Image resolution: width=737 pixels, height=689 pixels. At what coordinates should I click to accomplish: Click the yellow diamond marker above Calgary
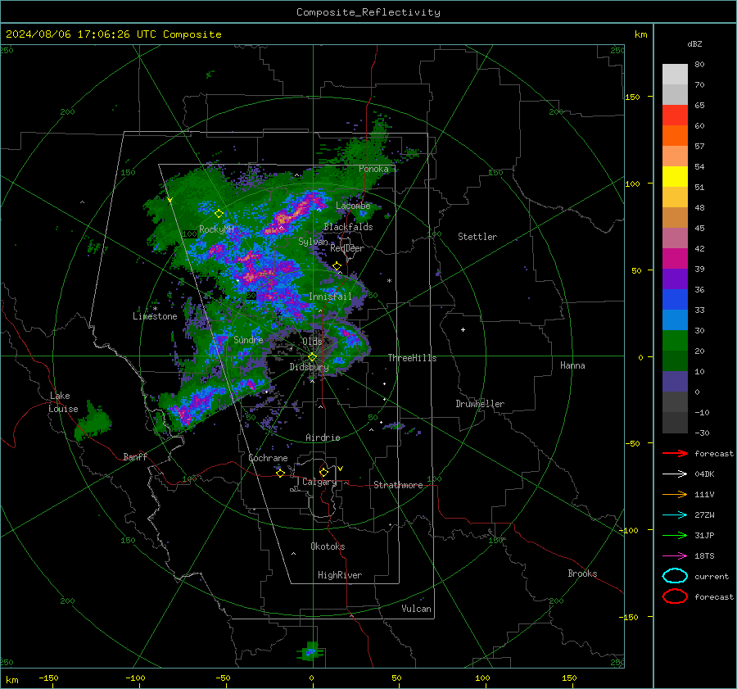[x=323, y=472]
